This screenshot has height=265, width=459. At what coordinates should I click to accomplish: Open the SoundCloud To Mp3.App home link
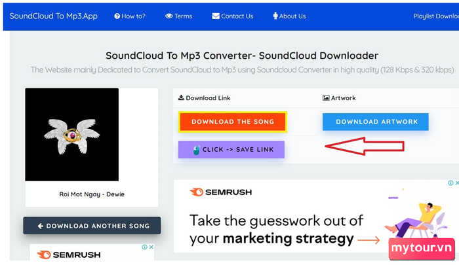tap(54, 16)
